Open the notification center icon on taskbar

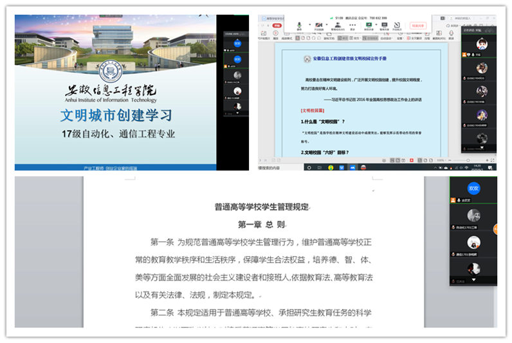[x=490, y=167]
